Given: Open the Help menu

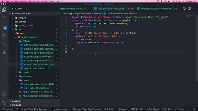Looking at the screenshot, I should (x=57, y=1).
